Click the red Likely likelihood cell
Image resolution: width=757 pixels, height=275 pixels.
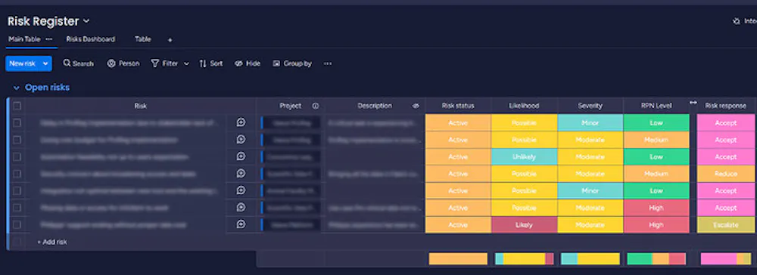click(x=525, y=225)
